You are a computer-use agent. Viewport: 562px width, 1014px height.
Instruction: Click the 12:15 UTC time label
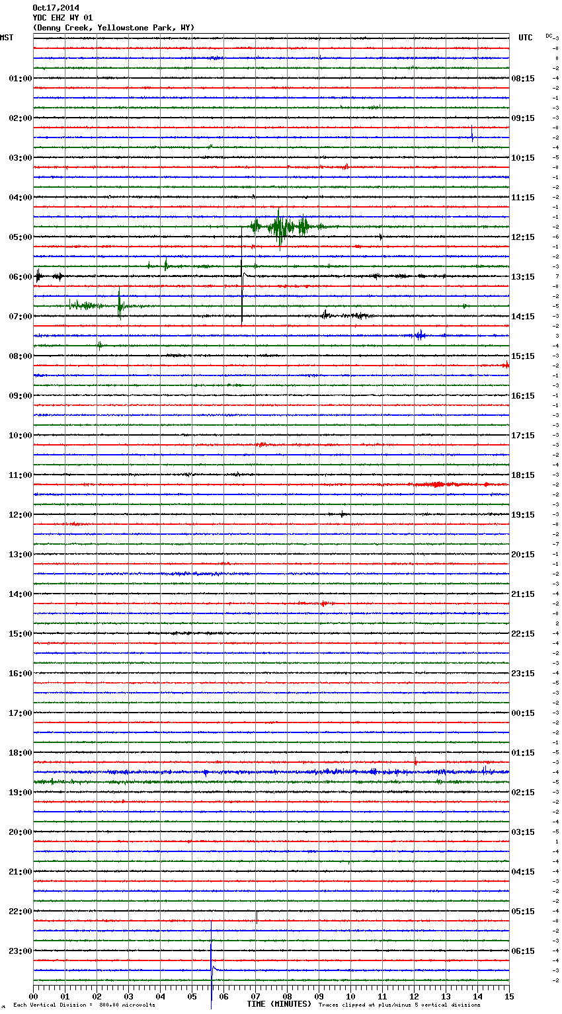(523, 237)
